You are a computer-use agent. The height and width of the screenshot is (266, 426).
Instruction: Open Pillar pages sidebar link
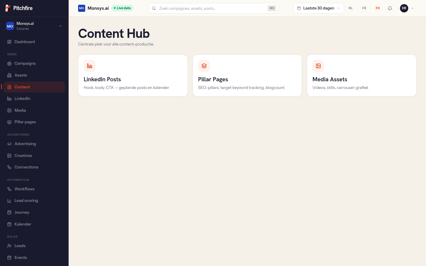click(34, 122)
